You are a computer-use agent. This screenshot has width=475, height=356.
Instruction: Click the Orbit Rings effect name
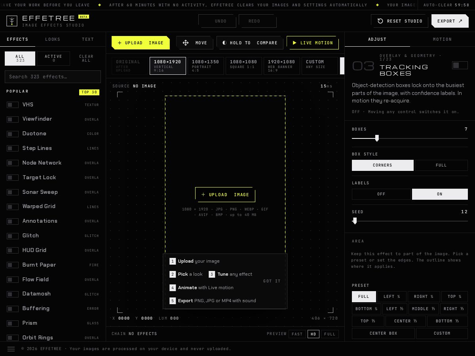click(38, 337)
